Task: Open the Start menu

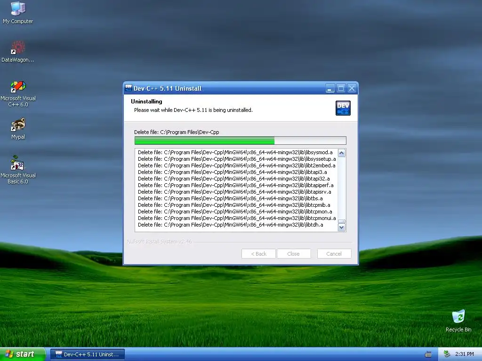Action: click(23, 354)
